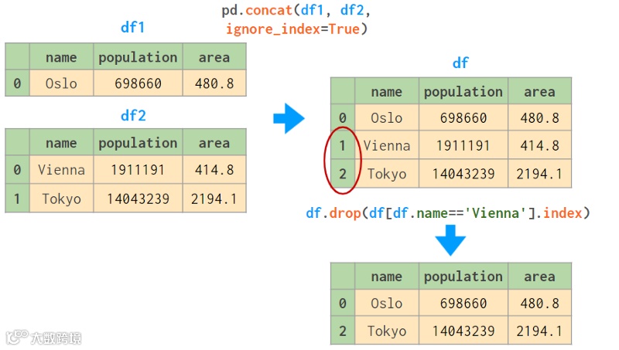The image size is (619, 350).
Task: Click '2194.1' in the after-drop table
Action: click(x=539, y=331)
